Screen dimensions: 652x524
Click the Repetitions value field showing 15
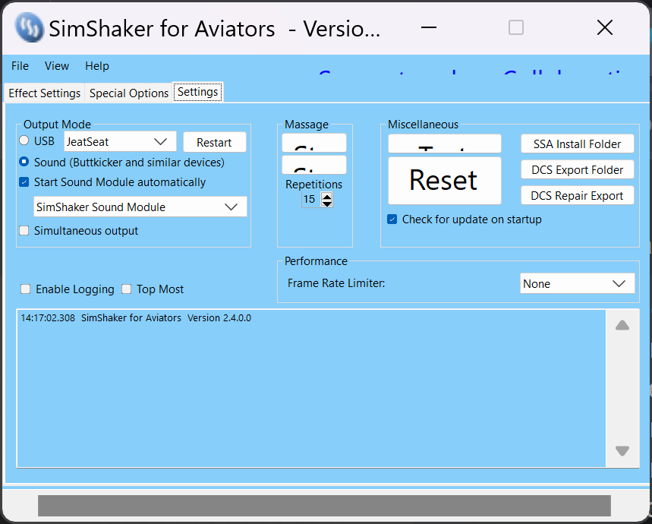311,200
